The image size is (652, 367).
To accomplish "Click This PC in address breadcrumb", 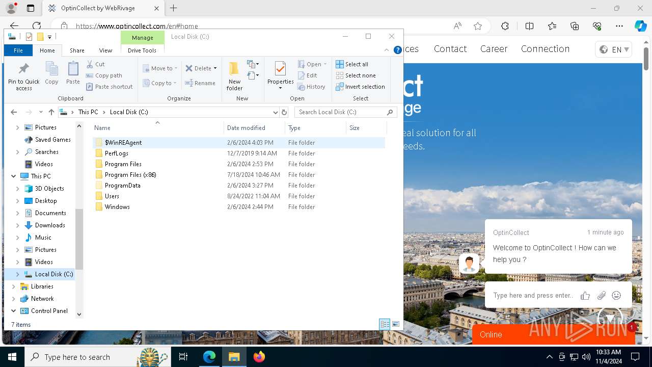I will (88, 112).
